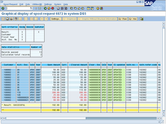
Task: Click the Delete trash can icon
Action: pyautogui.click(x=16, y=19)
